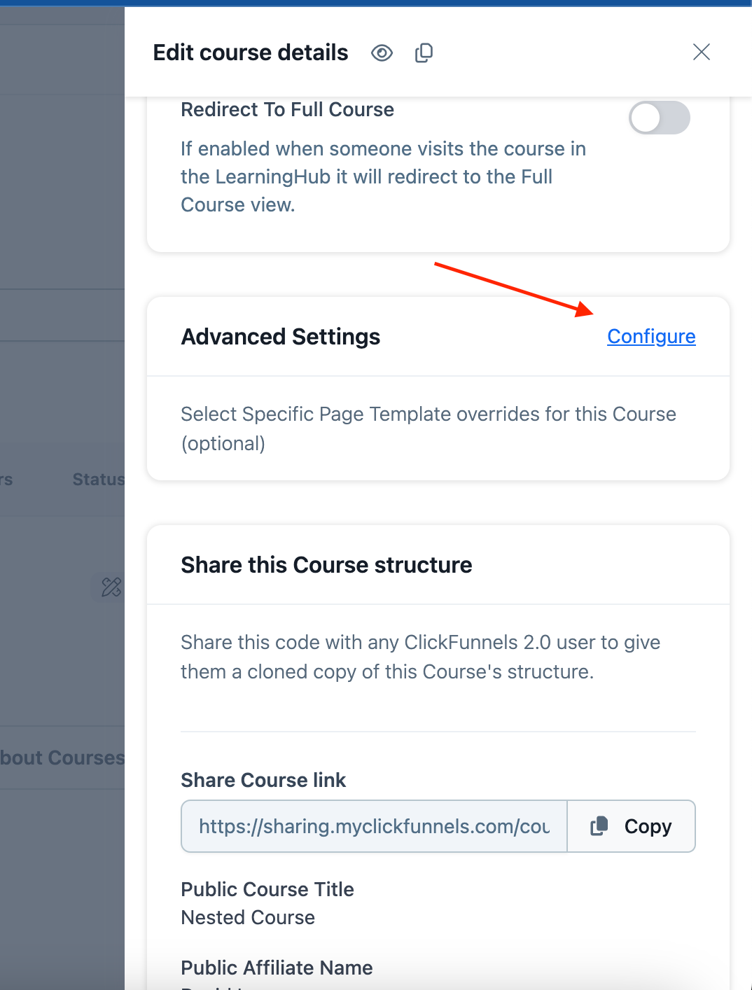Viewport: 752px width, 990px height.
Task: Open the Advanced Settings Configure link
Action: (651, 337)
